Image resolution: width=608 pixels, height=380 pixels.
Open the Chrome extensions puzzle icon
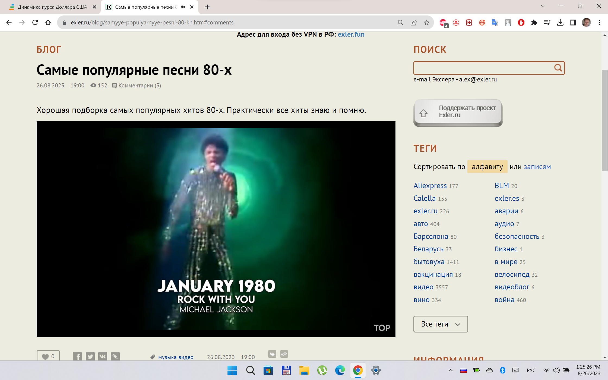(534, 23)
